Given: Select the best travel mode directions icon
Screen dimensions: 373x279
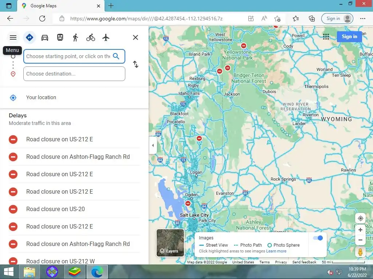Looking at the screenshot, I should (30, 37).
